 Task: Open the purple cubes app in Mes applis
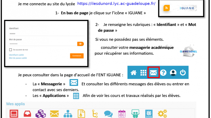click(40, 114)
